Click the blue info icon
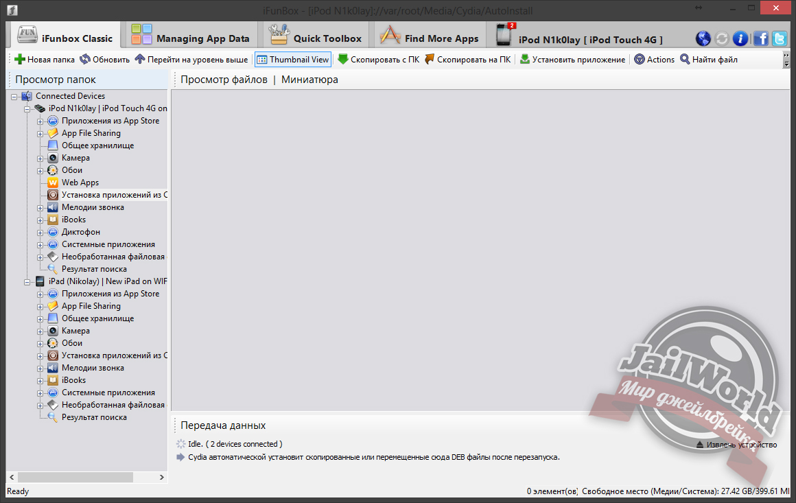 pos(740,38)
